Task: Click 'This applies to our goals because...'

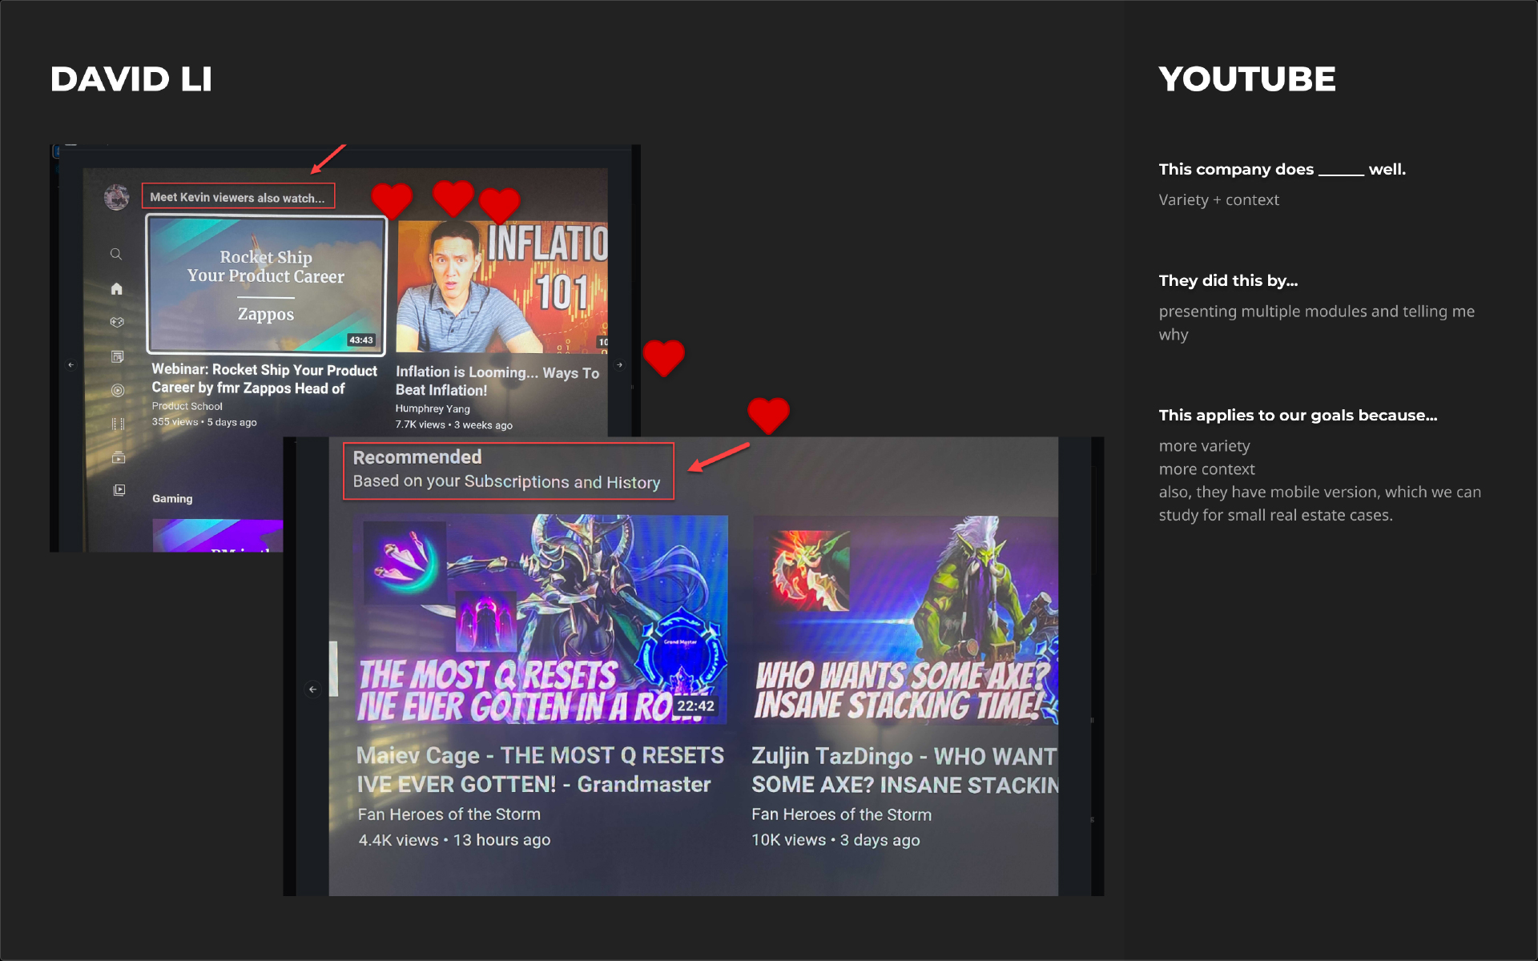Action: coord(1298,415)
